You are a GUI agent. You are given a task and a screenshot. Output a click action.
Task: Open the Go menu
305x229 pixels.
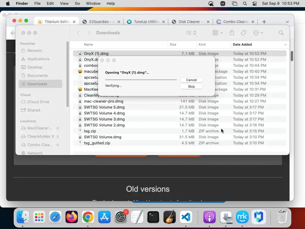pyautogui.click(x=77, y=4)
